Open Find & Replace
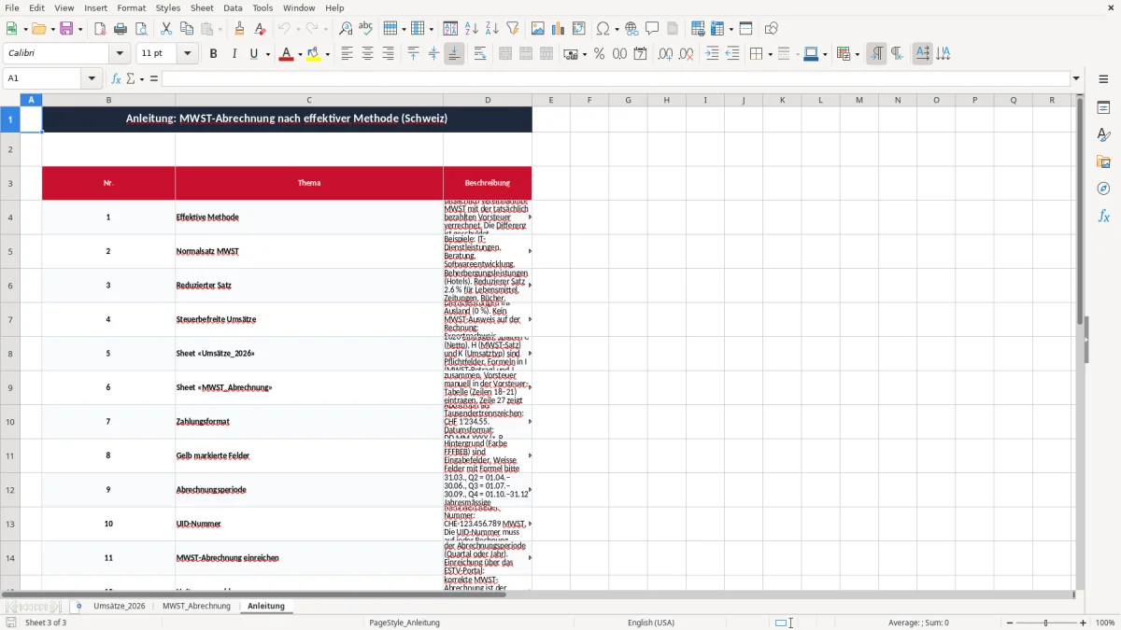This screenshot has height=630, width=1121. (346, 29)
